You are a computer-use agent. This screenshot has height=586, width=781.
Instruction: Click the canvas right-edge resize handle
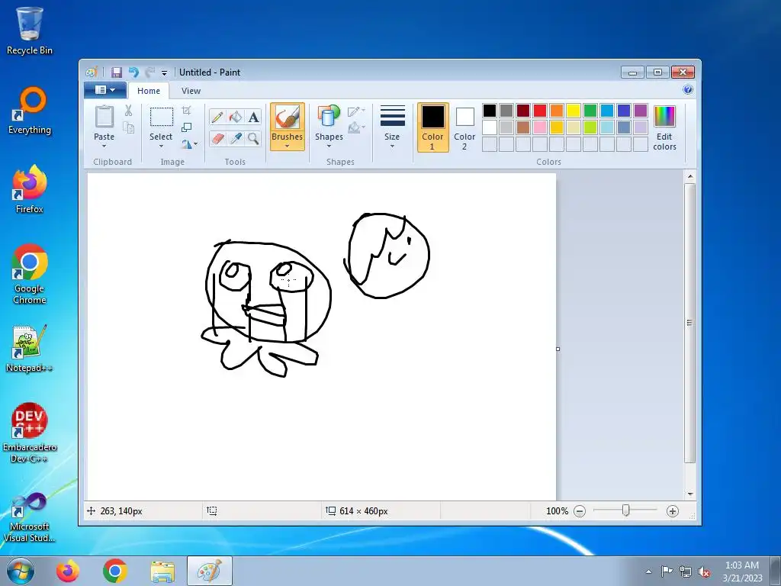(x=558, y=349)
